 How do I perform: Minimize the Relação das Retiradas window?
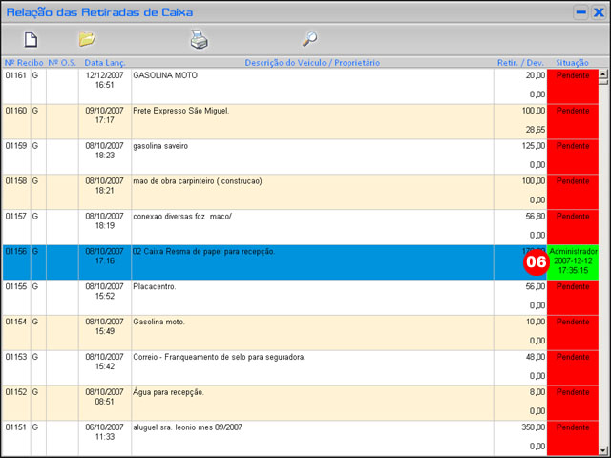click(x=580, y=12)
